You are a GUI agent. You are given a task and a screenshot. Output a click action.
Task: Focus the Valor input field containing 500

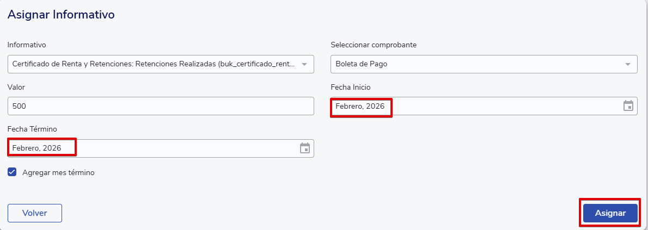161,106
